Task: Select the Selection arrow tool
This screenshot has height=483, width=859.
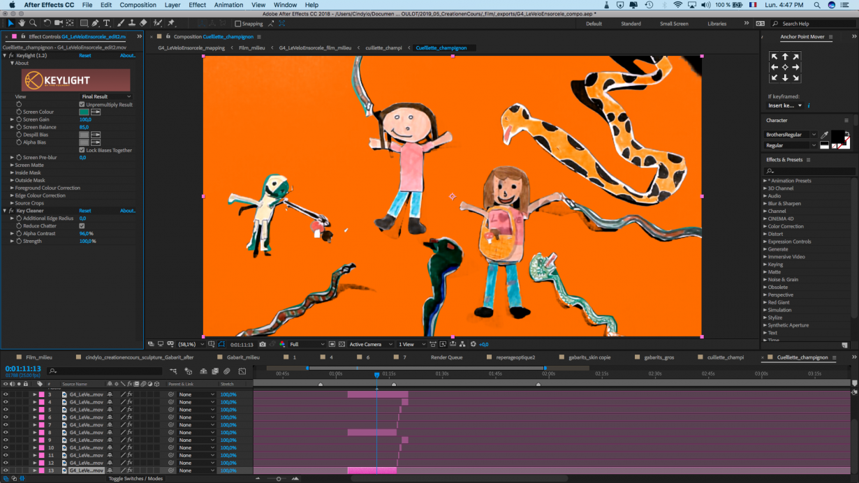Action: click(x=10, y=23)
